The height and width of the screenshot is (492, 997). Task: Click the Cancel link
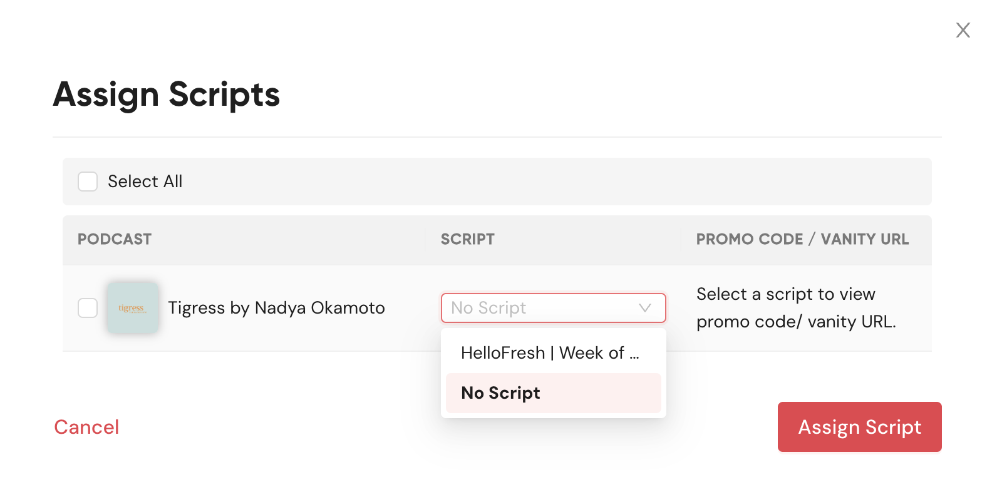point(86,427)
